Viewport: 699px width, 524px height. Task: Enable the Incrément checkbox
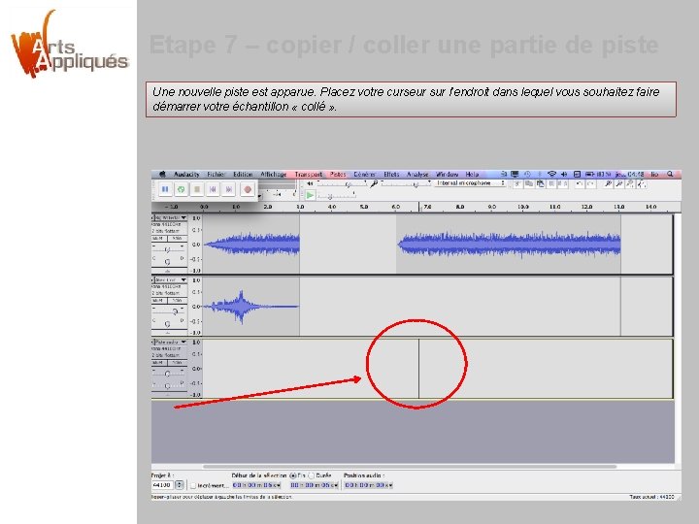pos(193,485)
